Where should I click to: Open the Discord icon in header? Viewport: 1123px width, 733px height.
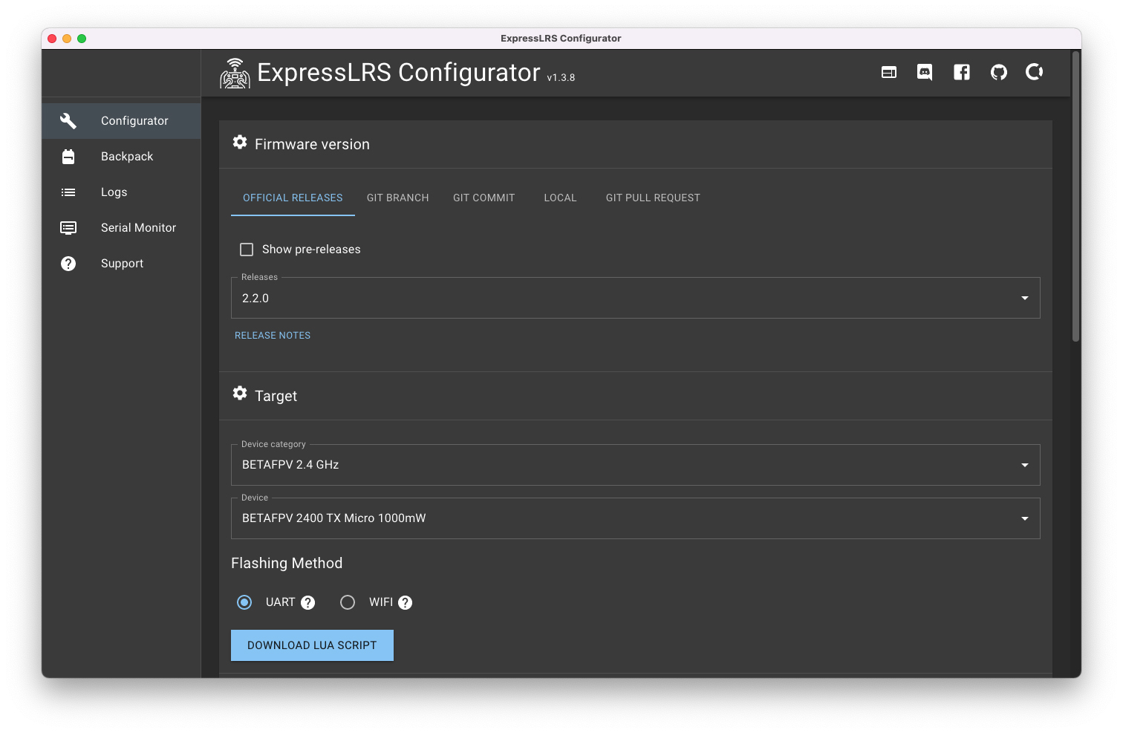tap(925, 72)
